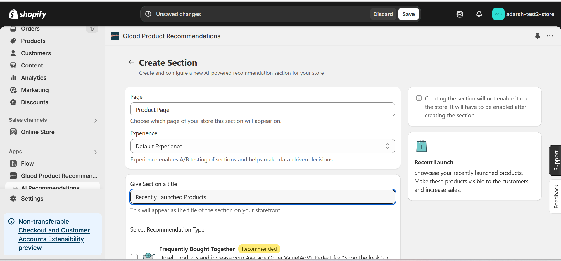Open Products in the sidebar
The width and height of the screenshot is (561, 261).
pyautogui.click(x=33, y=41)
